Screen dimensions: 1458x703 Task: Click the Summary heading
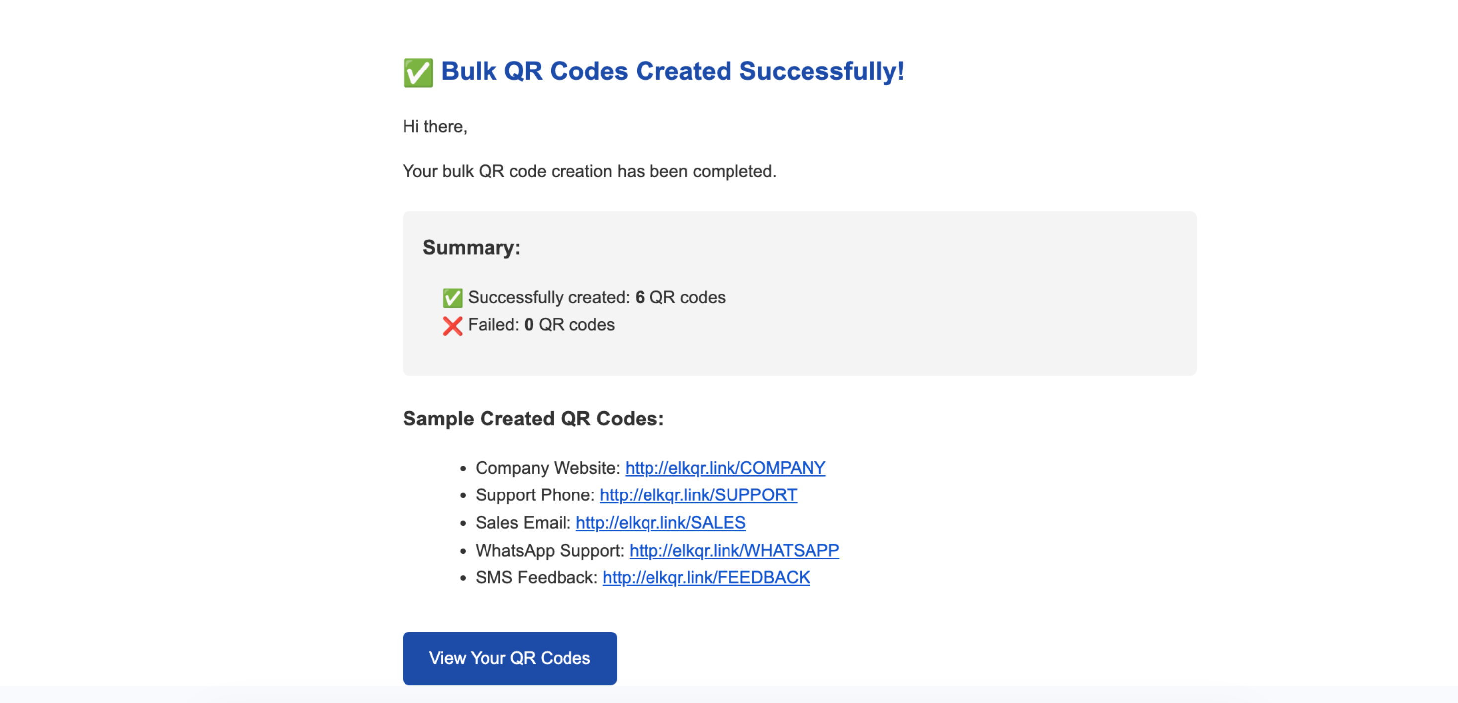point(471,248)
